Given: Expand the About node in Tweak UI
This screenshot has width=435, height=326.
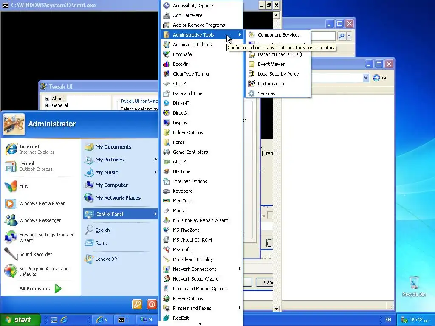Looking at the screenshot, I should pyautogui.click(x=47, y=98).
